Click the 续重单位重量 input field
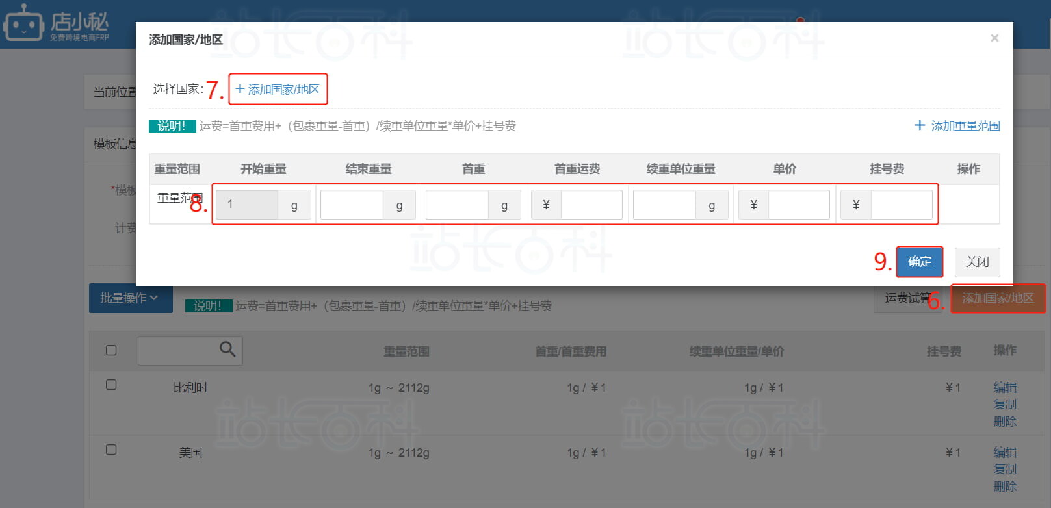 pos(664,205)
